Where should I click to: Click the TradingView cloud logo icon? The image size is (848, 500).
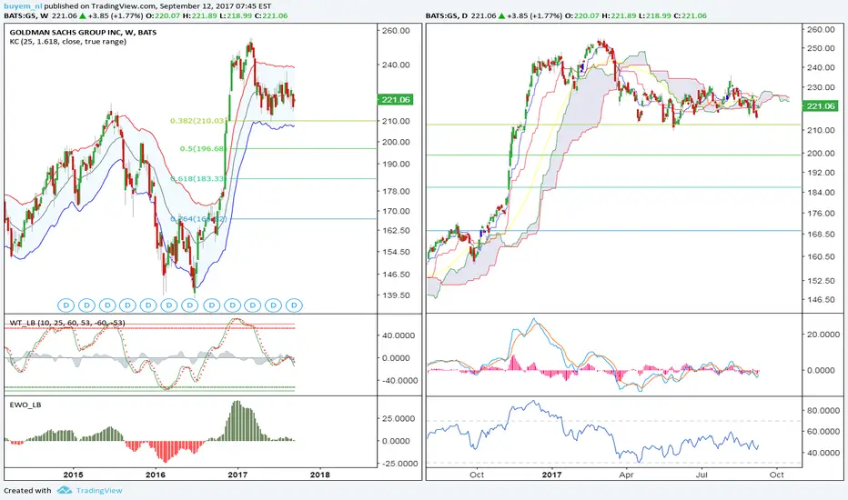point(65,490)
